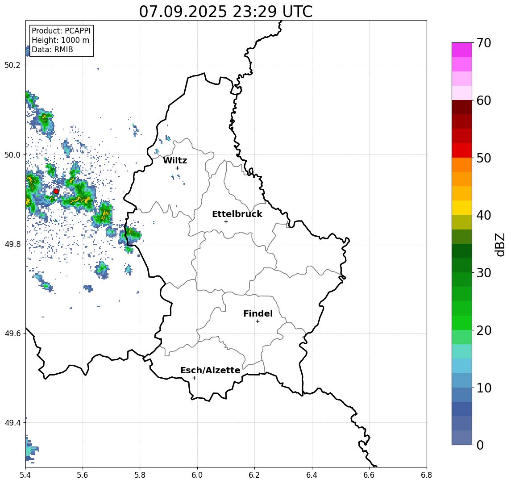Click the latitude axis label 49.8
This screenshot has height=484, width=511.
[x=12, y=244]
